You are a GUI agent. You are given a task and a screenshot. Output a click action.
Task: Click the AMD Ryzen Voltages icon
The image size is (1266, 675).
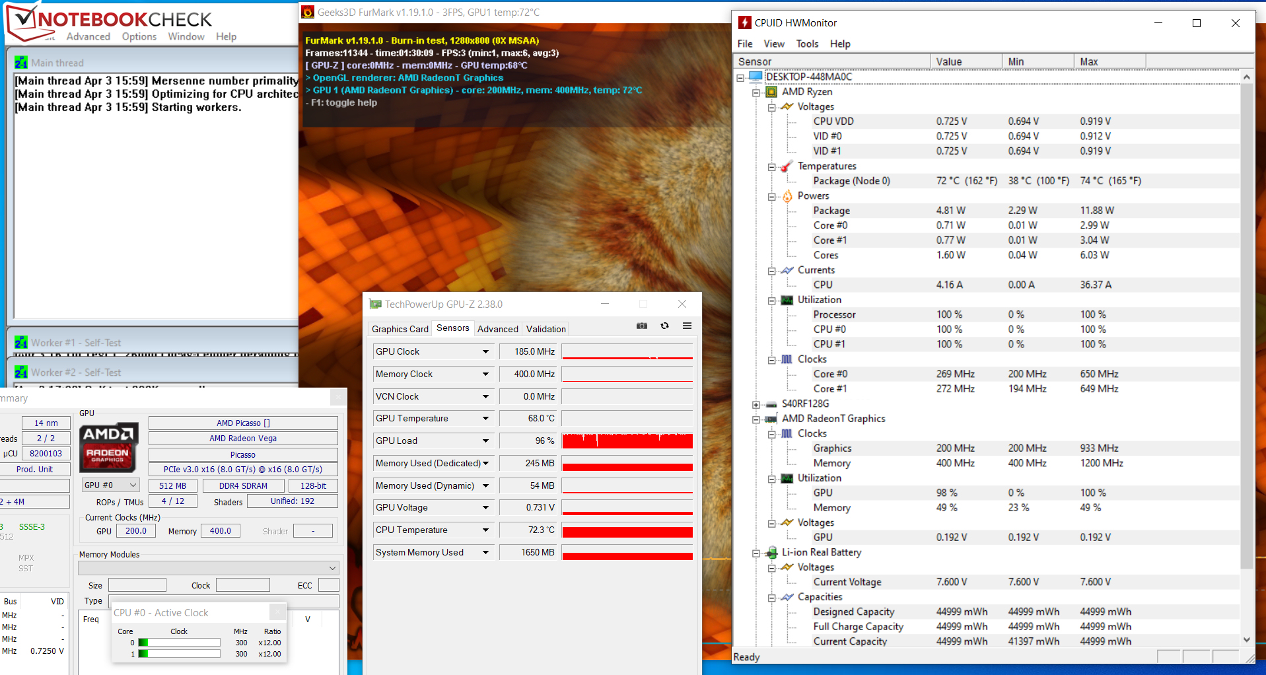787,107
